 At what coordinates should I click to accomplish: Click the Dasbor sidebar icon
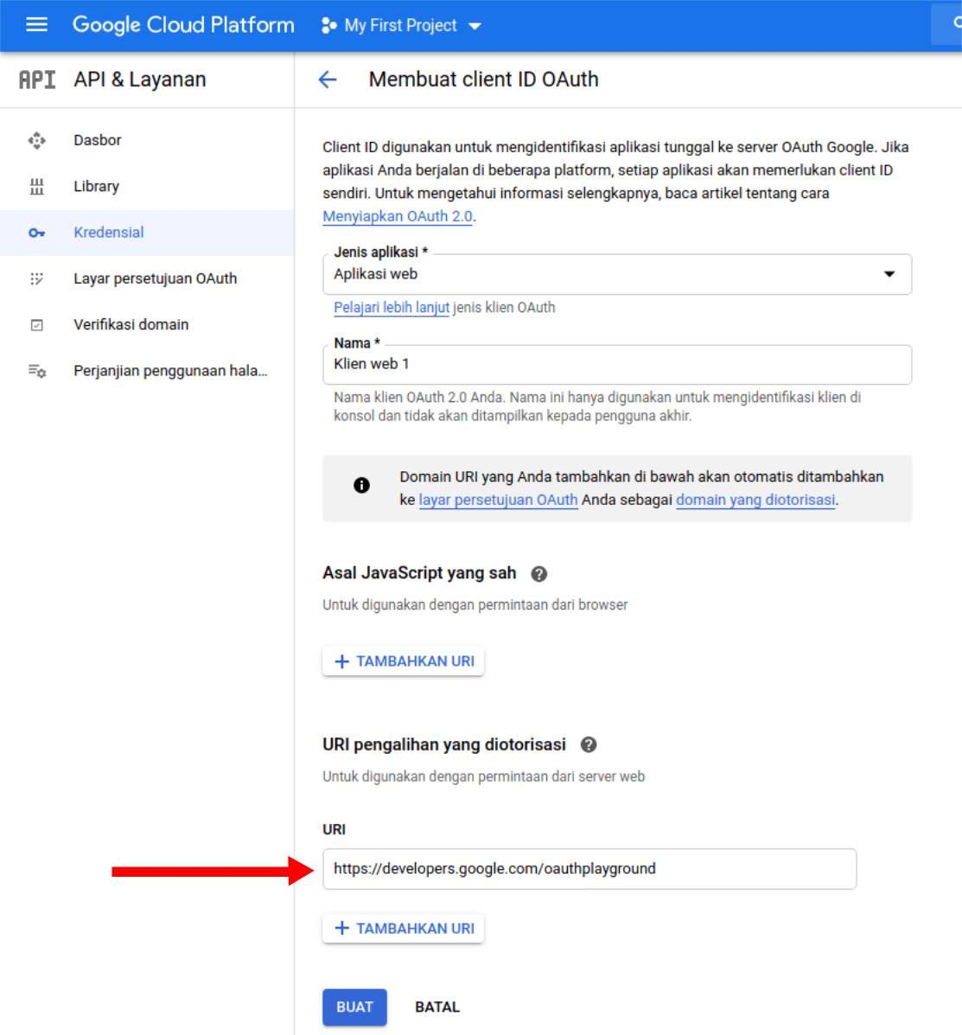(37, 141)
